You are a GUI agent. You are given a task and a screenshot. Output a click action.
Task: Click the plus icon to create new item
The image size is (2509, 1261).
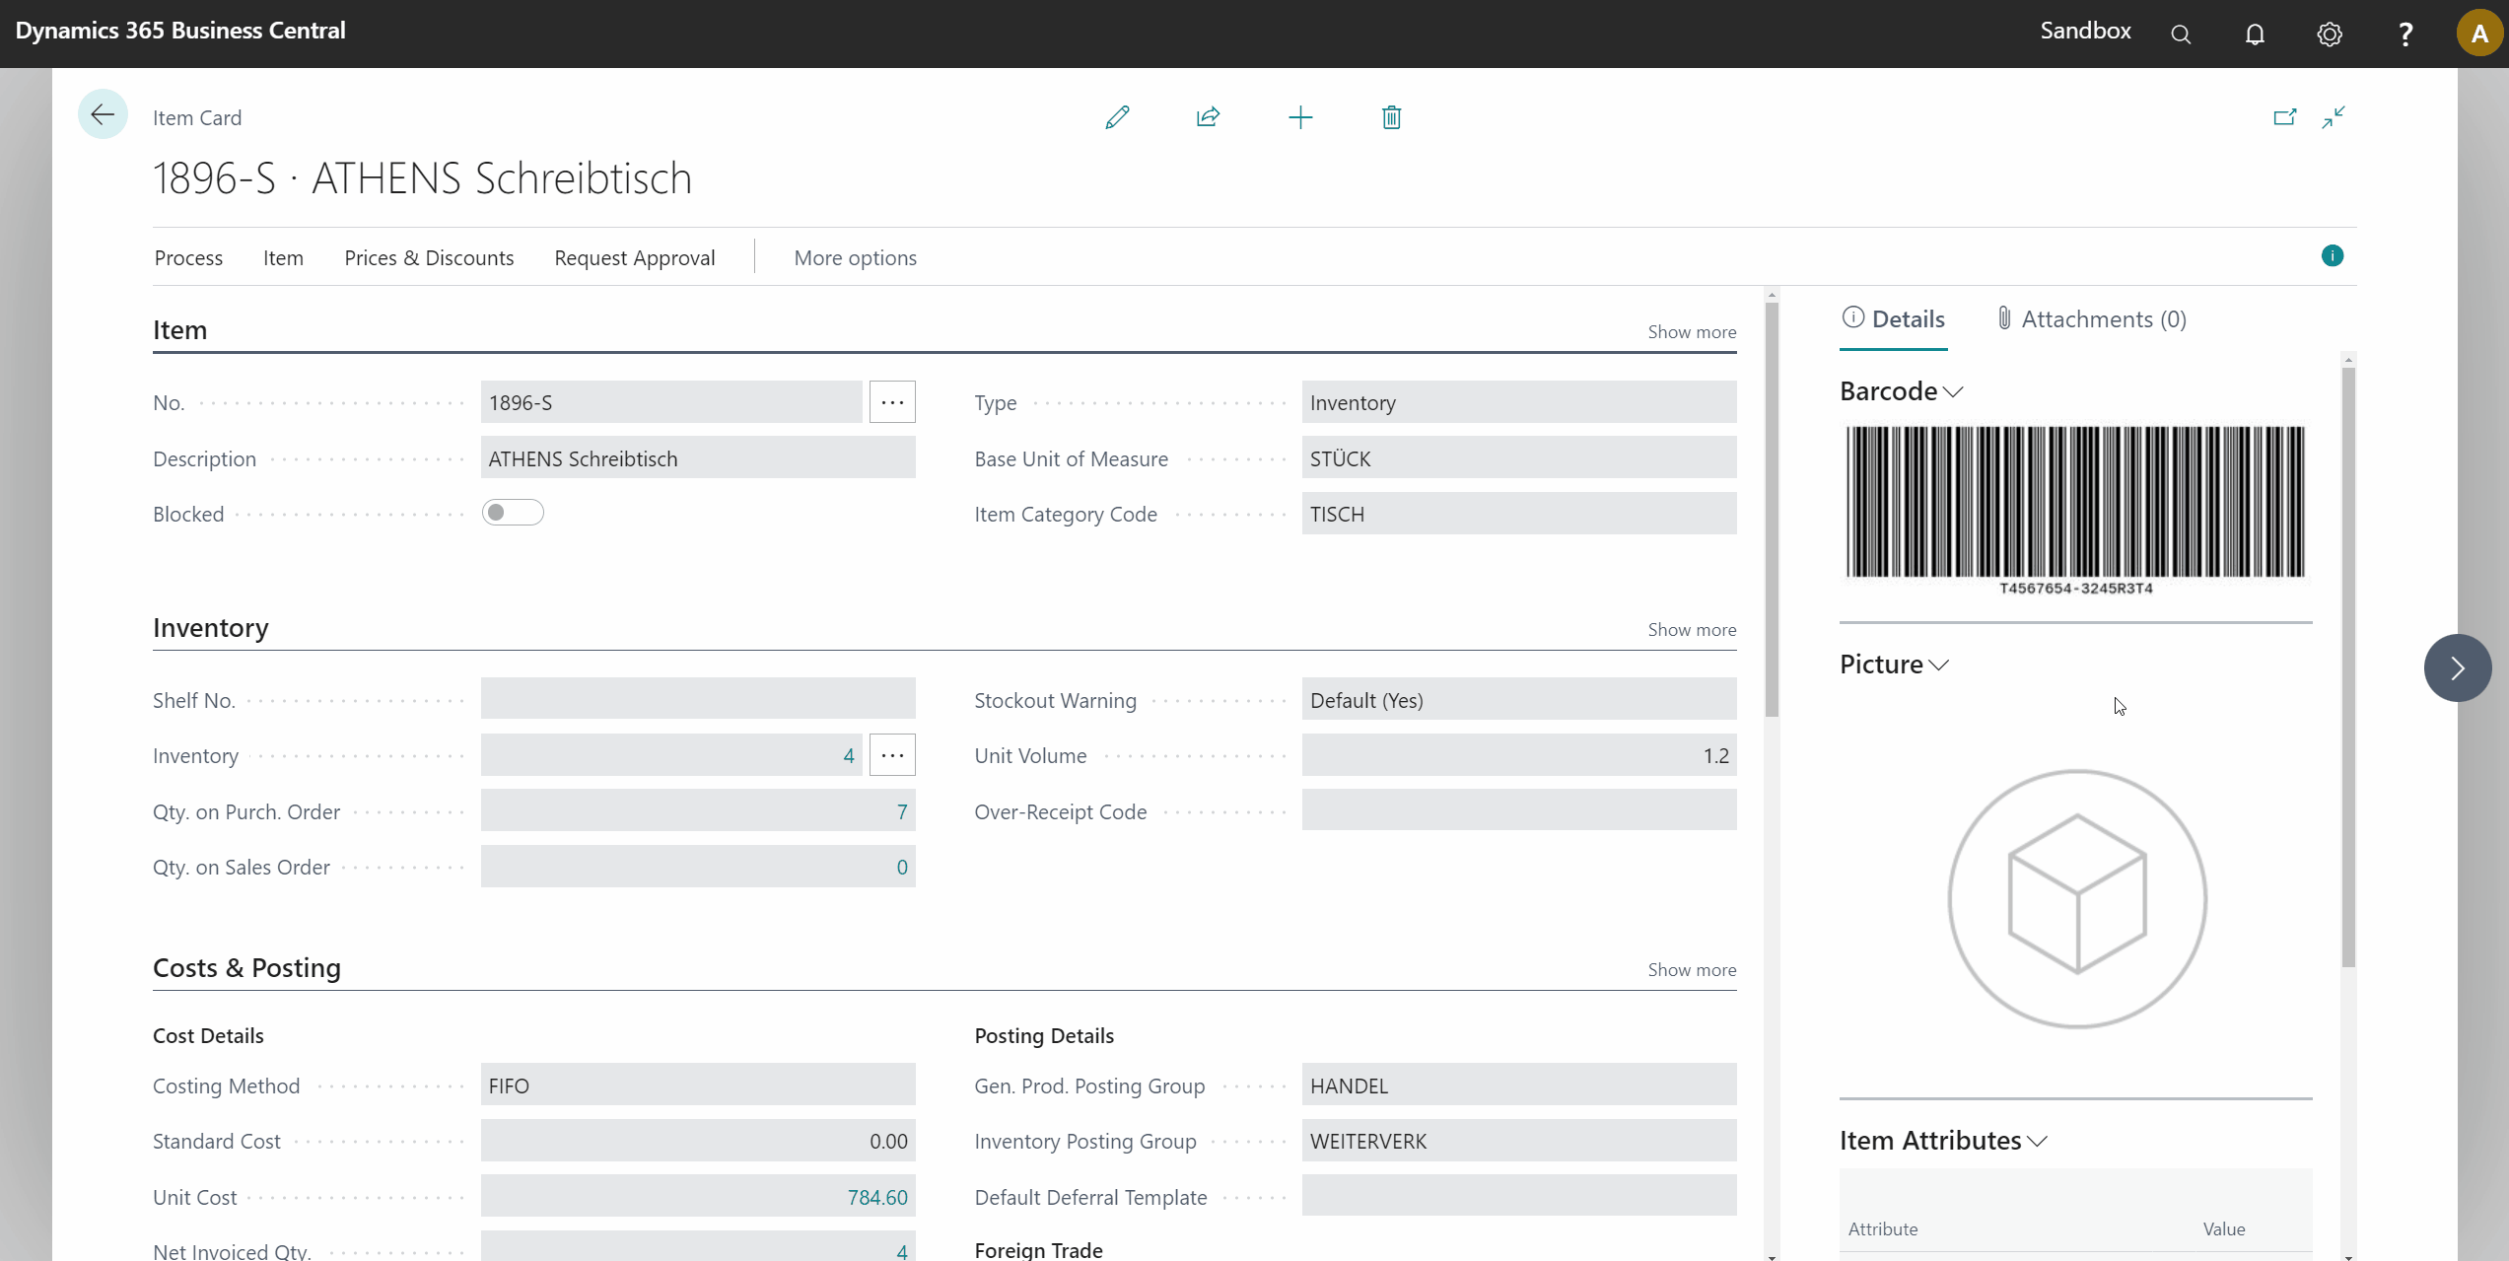pos(1300,118)
